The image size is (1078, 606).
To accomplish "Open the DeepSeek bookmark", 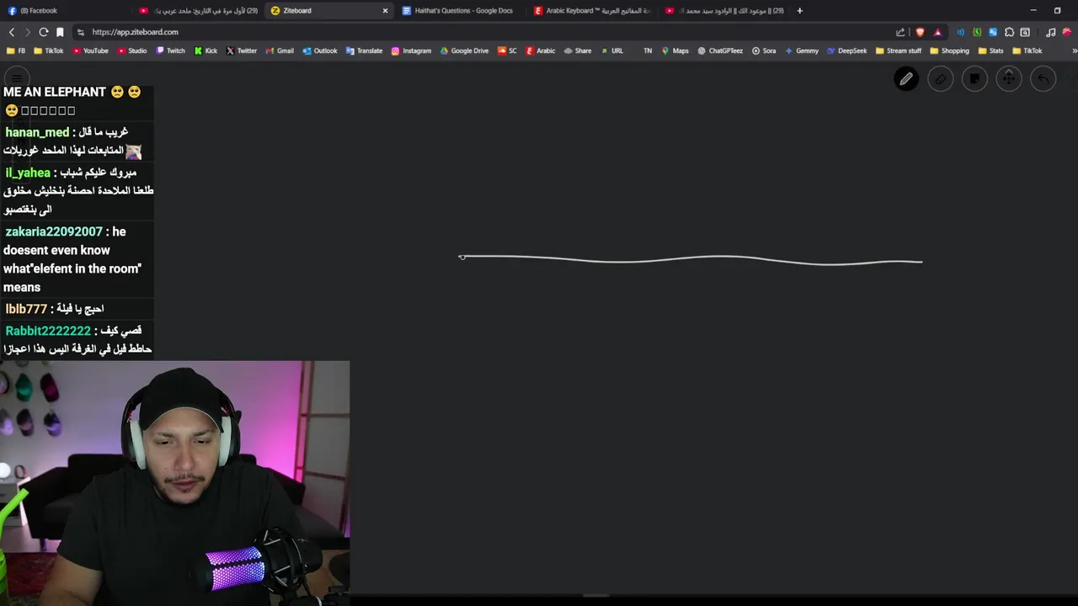I will tap(847, 50).
